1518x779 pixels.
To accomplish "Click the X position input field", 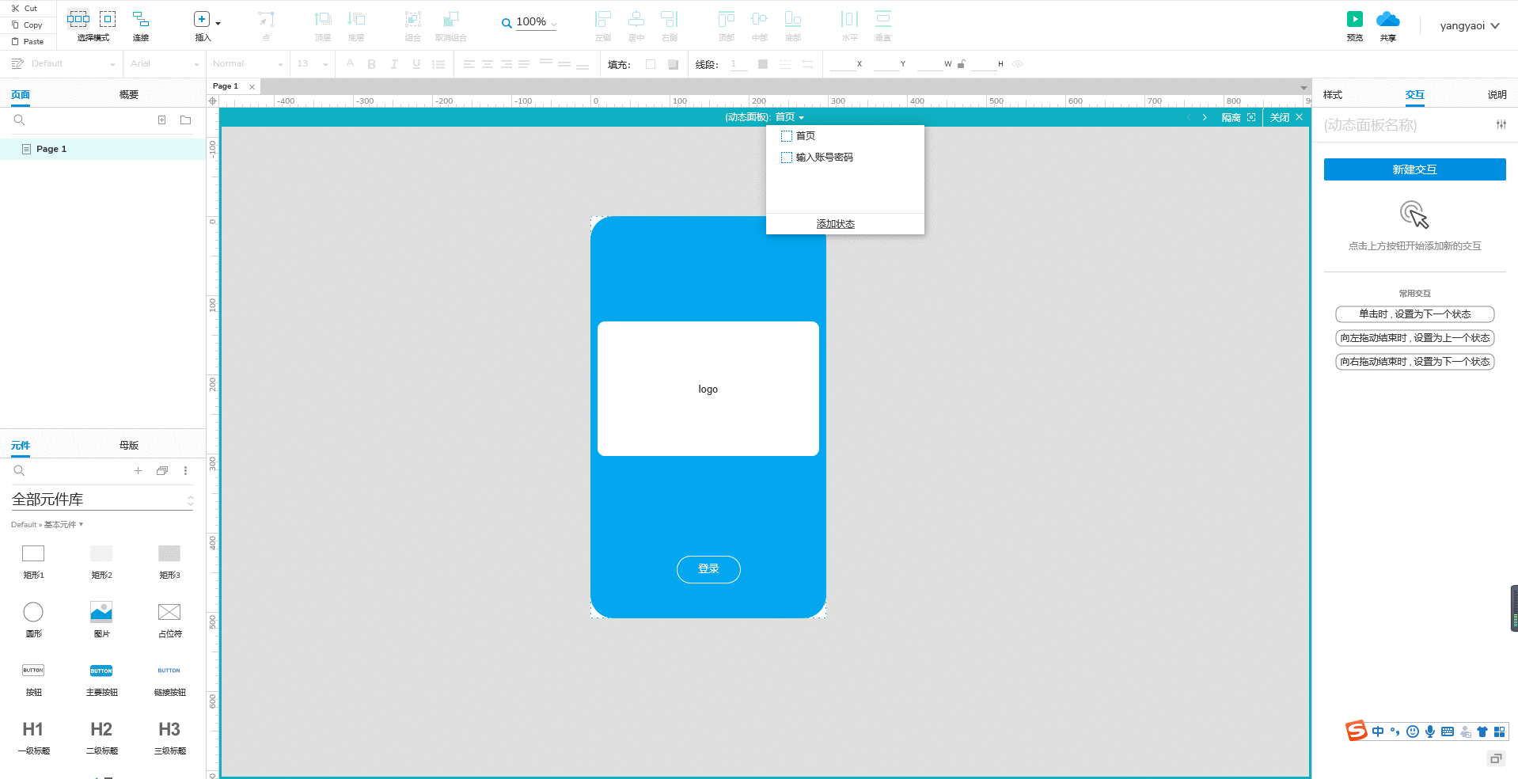I will (x=842, y=64).
